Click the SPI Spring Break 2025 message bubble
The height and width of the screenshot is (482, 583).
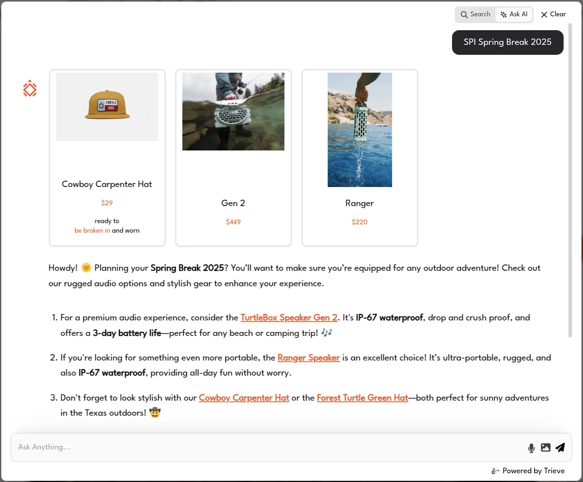click(x=508, y=42)
